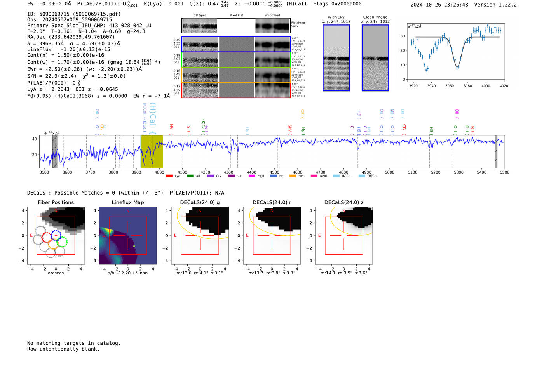
Task: Click the hatched gray band near 5460 Å
Action: 496,151
